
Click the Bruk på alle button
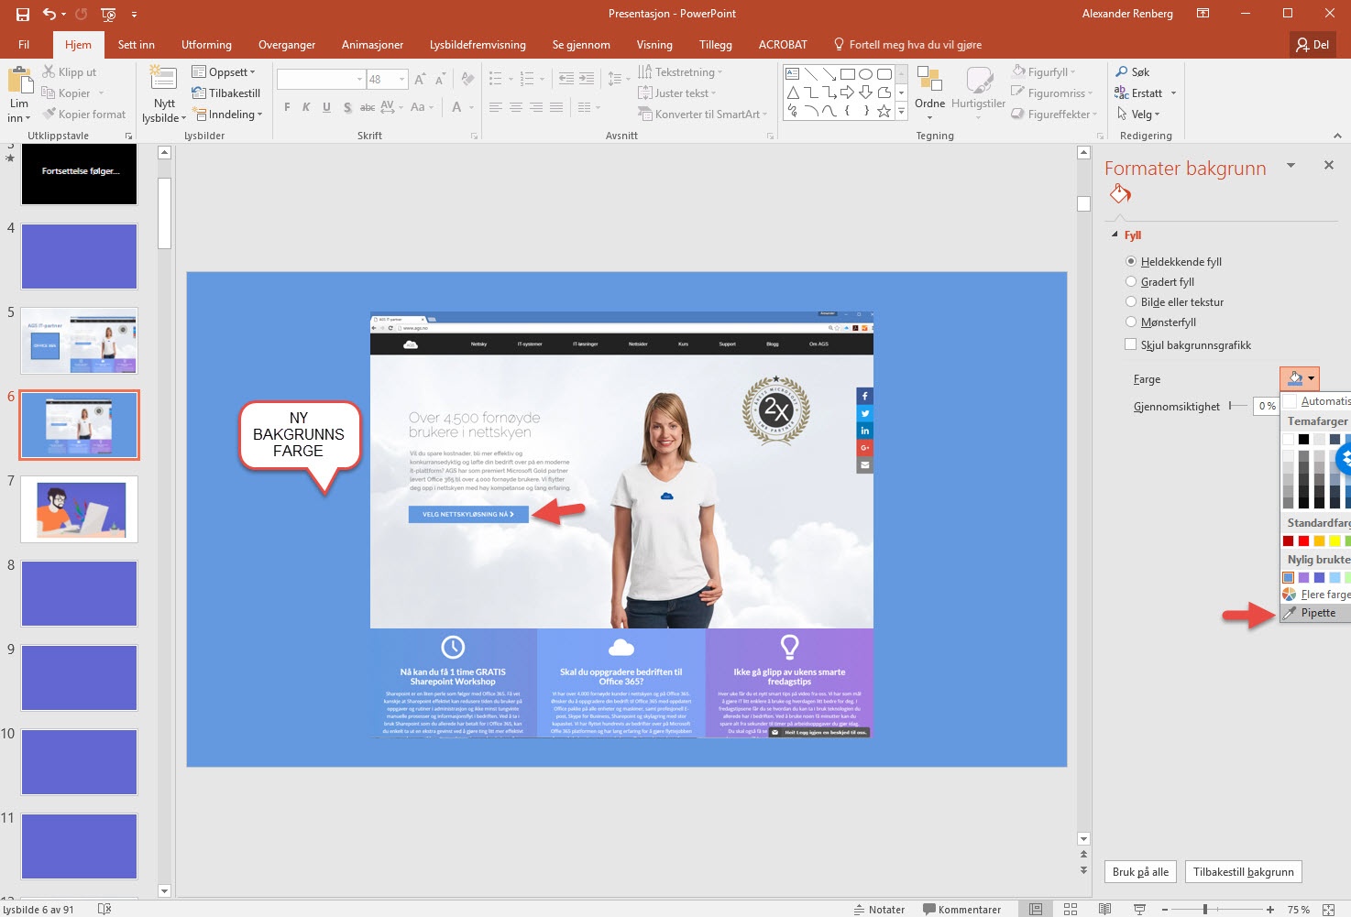[1139, 872]
